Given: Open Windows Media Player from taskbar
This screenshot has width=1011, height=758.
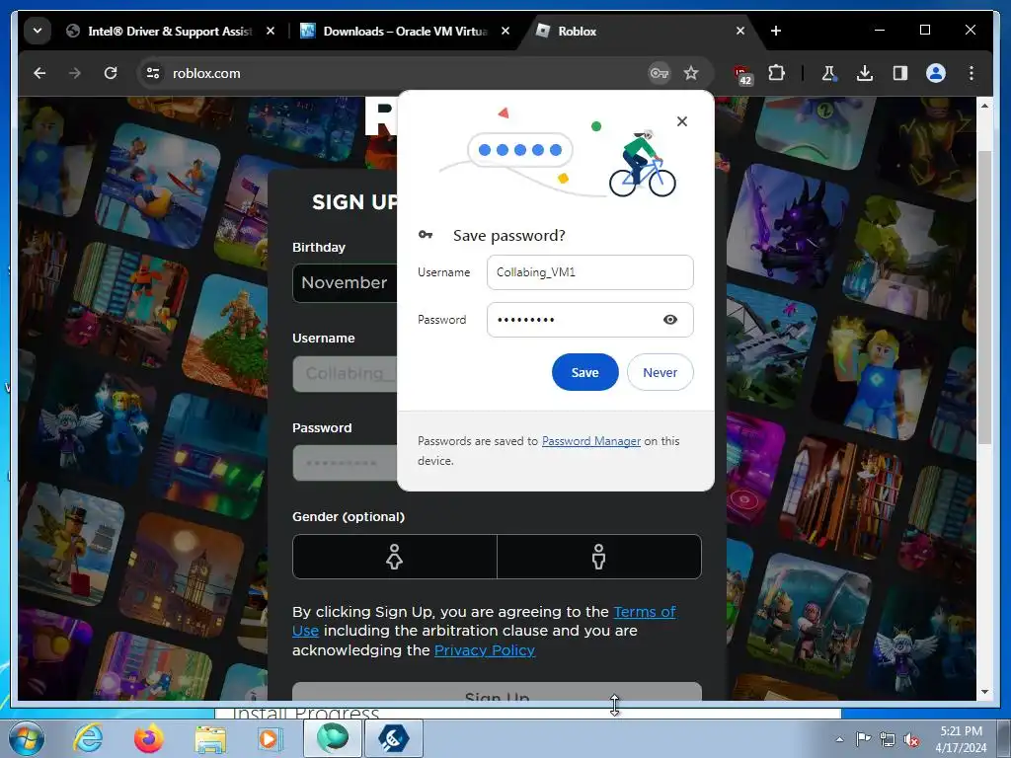Looking at the screenshot, I should point(269,738).
